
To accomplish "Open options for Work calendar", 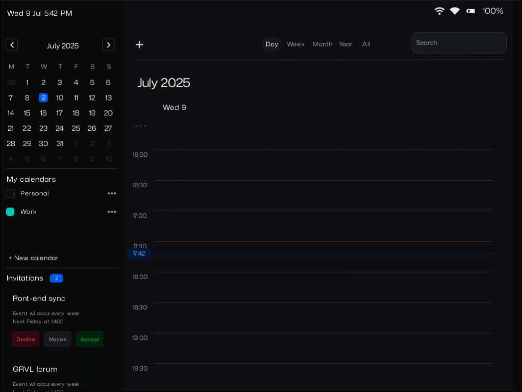I will (x=112, y=212).
